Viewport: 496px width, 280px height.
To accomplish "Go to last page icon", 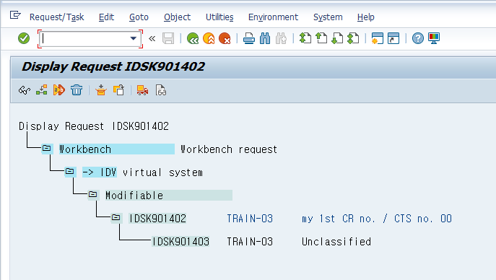I will click(x=353, y=38).
